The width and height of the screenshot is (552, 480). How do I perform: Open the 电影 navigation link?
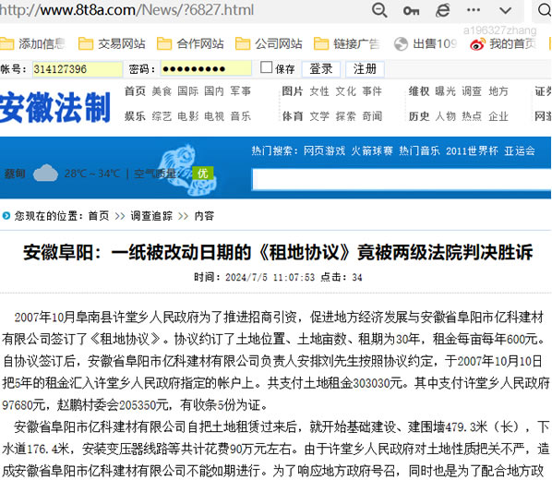point(187,116)
